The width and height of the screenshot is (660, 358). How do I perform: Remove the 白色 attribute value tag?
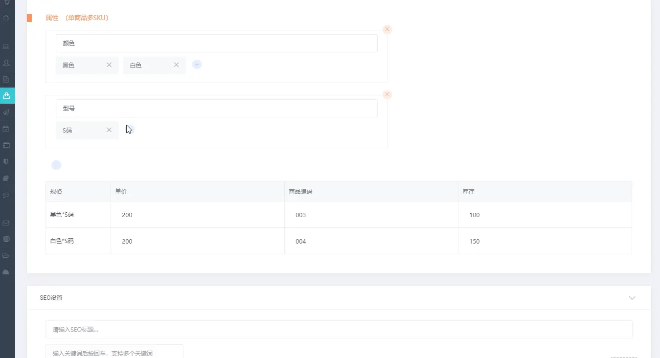coord(176,65)
